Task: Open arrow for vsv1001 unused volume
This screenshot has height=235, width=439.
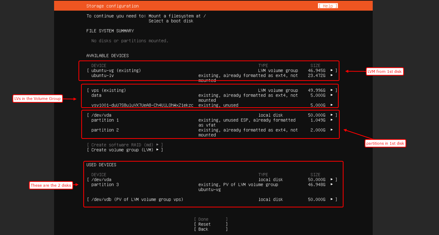Action: (x=332, y=105)
